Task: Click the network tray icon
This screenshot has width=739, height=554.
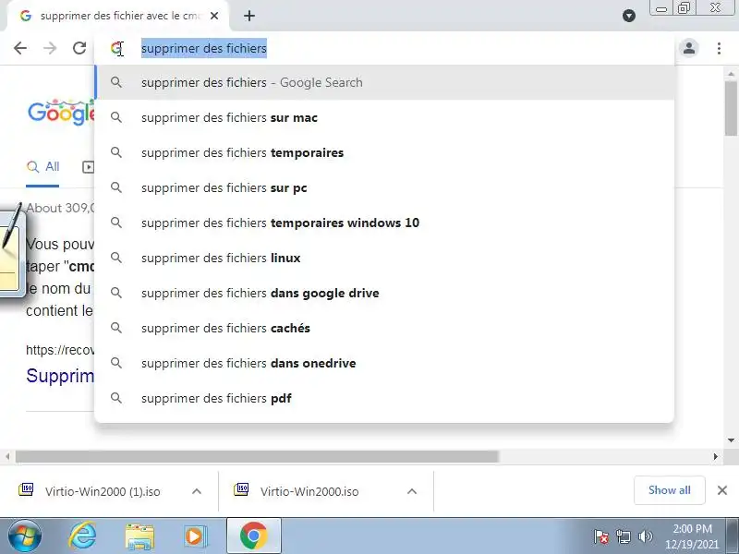Action: click(x=623, y=536)
